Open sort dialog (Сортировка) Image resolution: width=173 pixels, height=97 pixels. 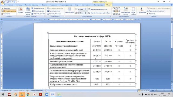(x=142, y=11)
